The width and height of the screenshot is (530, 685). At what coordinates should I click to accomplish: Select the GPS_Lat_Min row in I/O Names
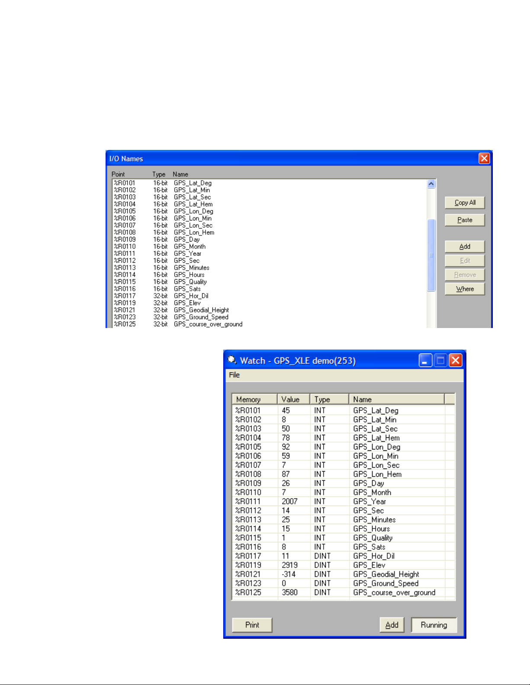pyautogui.click(x=269, y=190)
